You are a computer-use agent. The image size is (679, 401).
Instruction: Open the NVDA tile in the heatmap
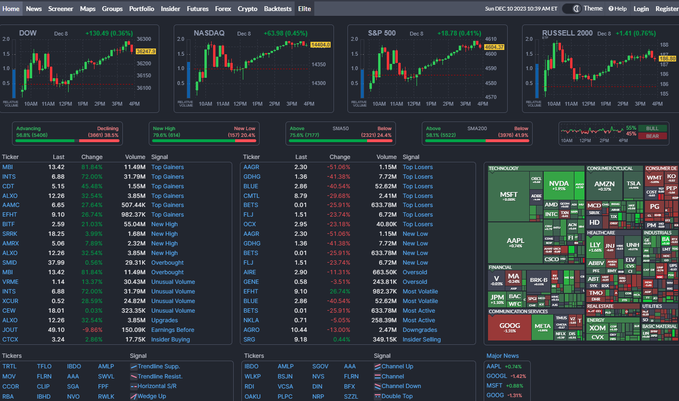click(x=559, y=186)
